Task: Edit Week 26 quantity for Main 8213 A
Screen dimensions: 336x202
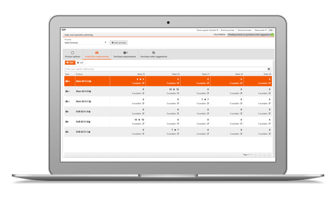Action: tap(178, 83)
